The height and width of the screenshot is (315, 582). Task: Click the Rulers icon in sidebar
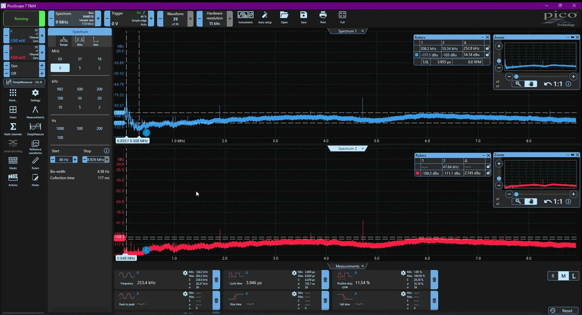(35, 163)
